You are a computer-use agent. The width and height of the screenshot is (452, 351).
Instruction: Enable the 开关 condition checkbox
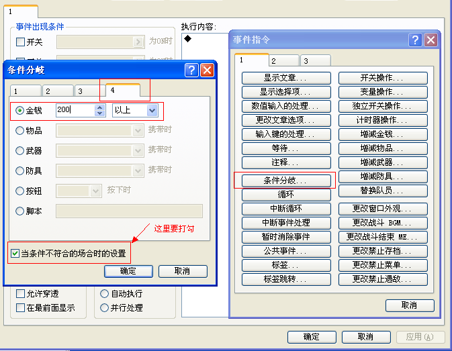click(x=20, y=42)
